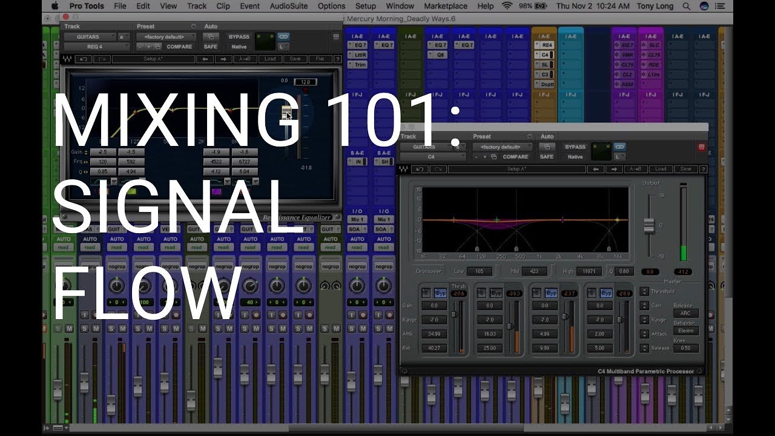Click purple band swatch in REQ 4
This screenshot has height=436, width=775.
[x=216, y=192]
